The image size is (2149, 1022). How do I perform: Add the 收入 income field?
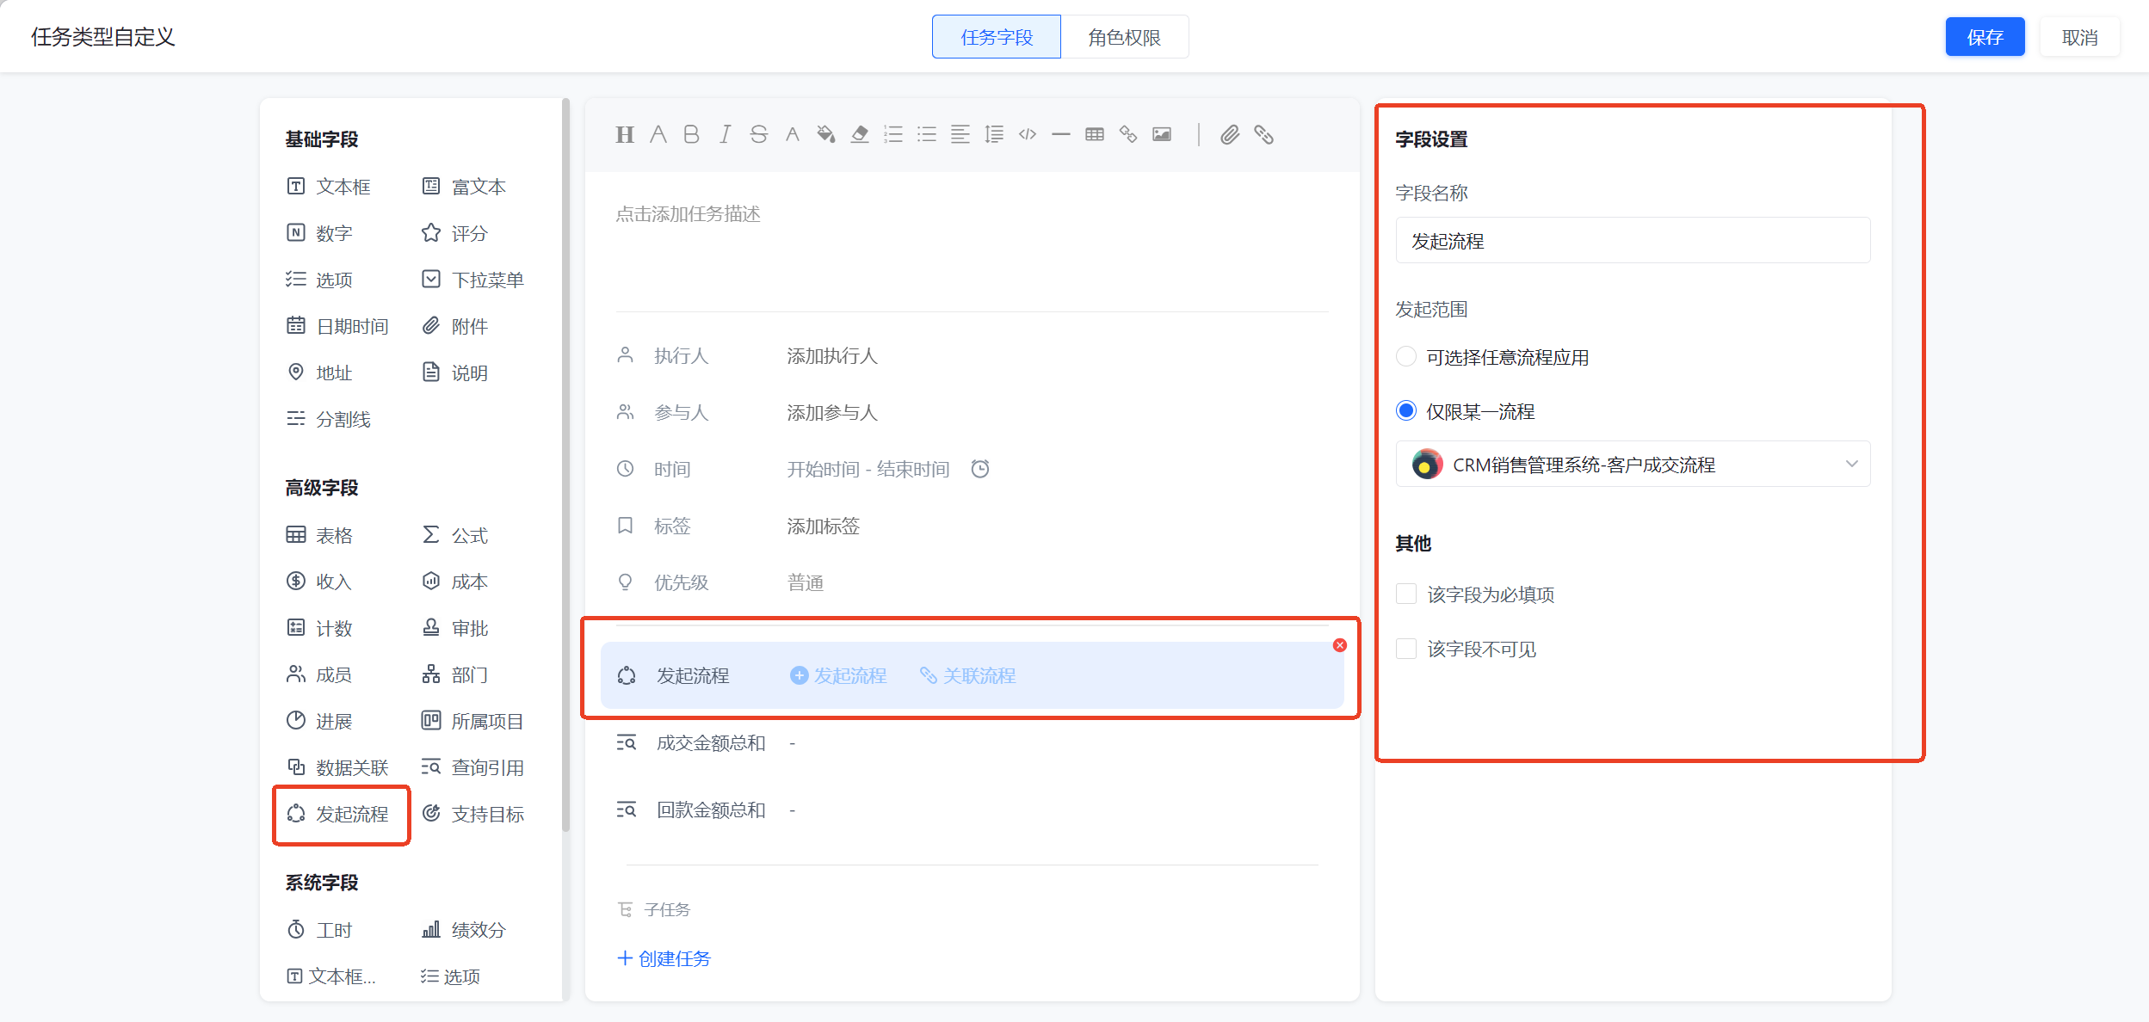tap(319, 582)
